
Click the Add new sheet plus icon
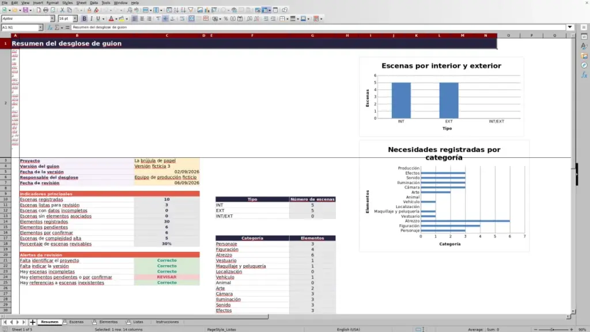pyautogui.click(x=32, y=322)
